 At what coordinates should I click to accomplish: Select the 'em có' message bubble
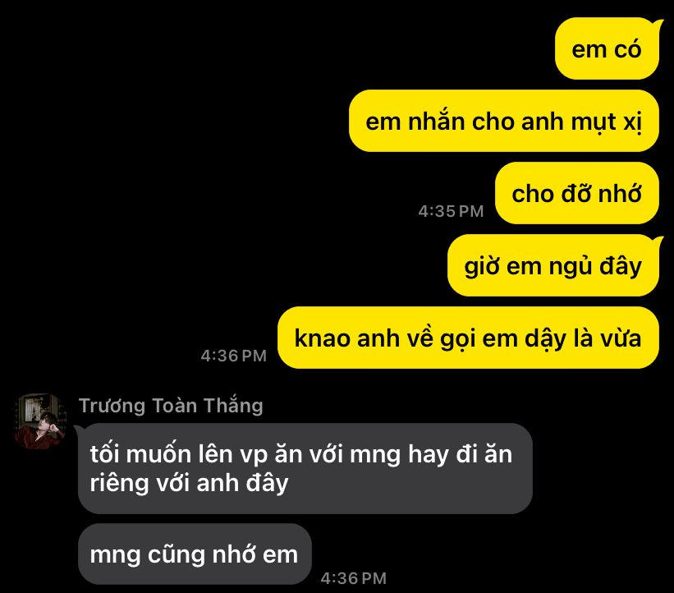pos(607,48)
